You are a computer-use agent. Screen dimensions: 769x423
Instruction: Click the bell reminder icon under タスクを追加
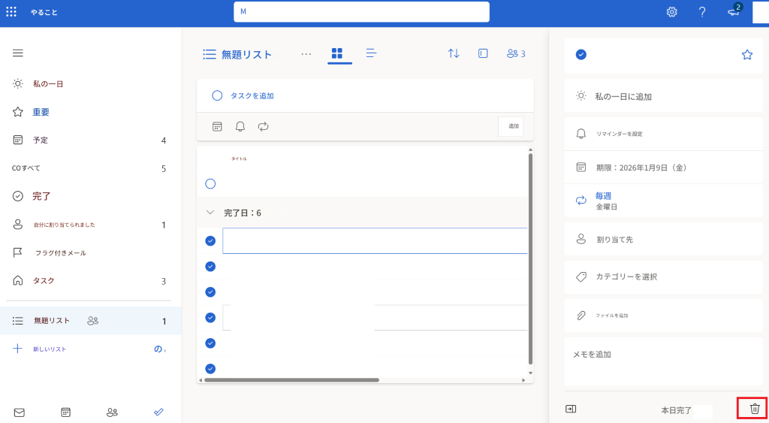pyautogui.click(x=240, y=127)
